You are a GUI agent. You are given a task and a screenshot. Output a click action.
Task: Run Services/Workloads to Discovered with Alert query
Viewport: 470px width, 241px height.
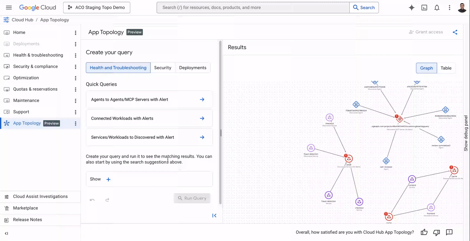149,137
